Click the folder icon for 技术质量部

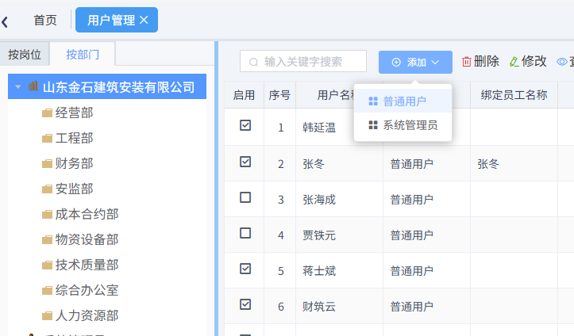(47, 265)
